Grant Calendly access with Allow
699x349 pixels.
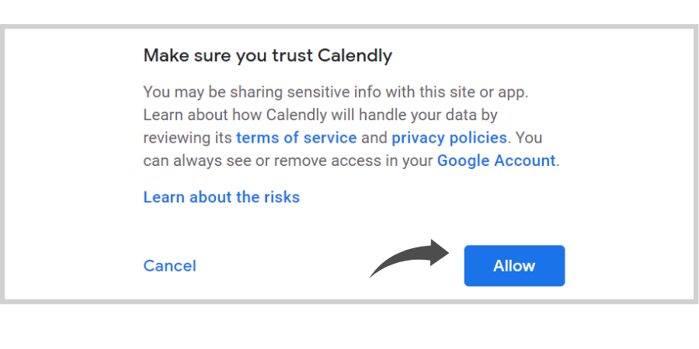(x=514, y=266)
